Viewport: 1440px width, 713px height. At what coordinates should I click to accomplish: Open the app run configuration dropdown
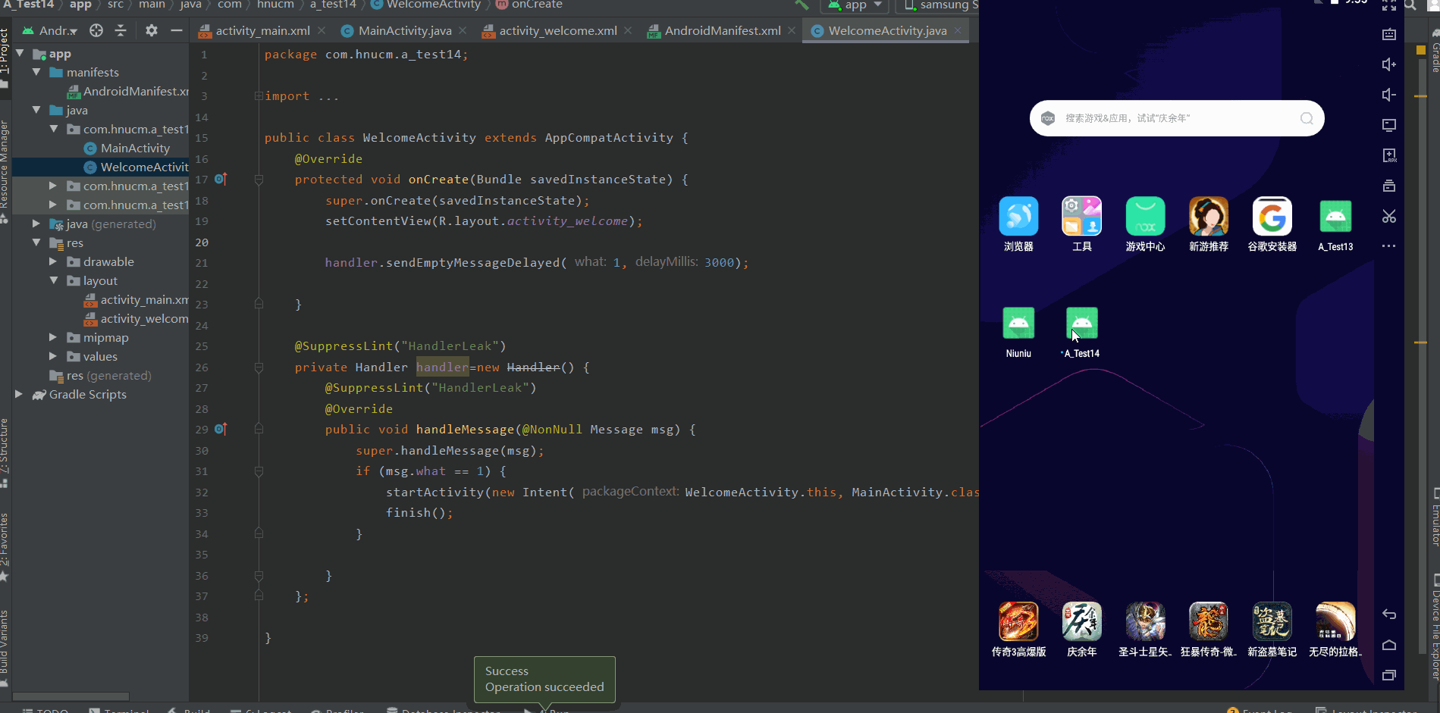pos(855,5)
